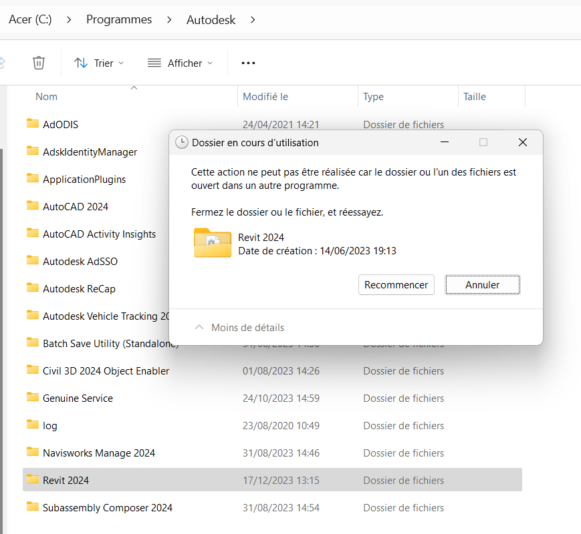Screen dimensions: 581x534
Task: Sort by the Modifié le column header
Action: coord(265,97)
